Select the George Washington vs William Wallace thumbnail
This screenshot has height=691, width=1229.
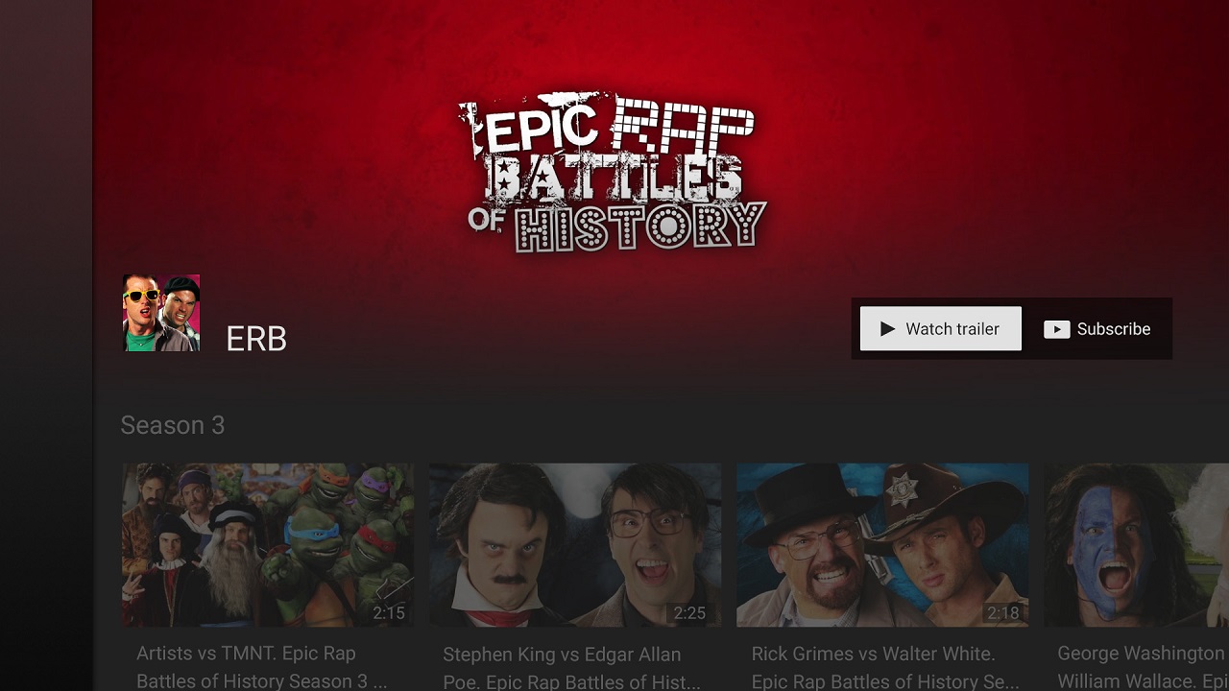(x=1136, y=545)
